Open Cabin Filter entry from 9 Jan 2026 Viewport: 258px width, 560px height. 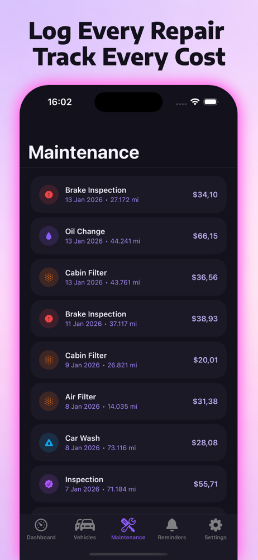[x=128, y=360]
